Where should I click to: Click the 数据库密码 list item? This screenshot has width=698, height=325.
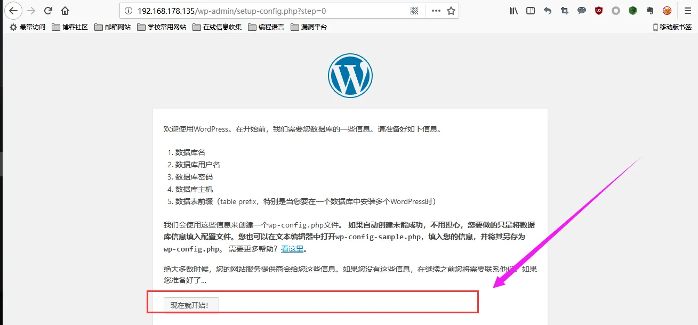pyautogui.click(x=194, y=177)
